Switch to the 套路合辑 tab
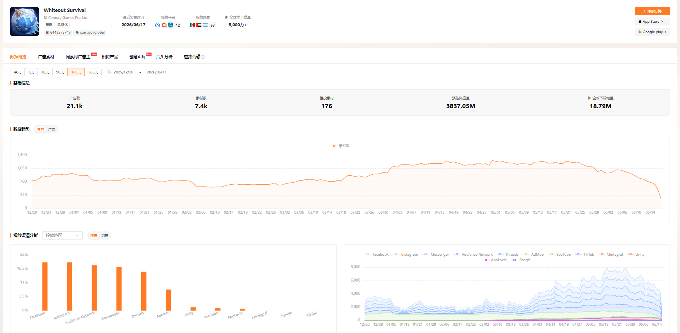This screenshot has height=333, width=680. [x=192, y=57]
